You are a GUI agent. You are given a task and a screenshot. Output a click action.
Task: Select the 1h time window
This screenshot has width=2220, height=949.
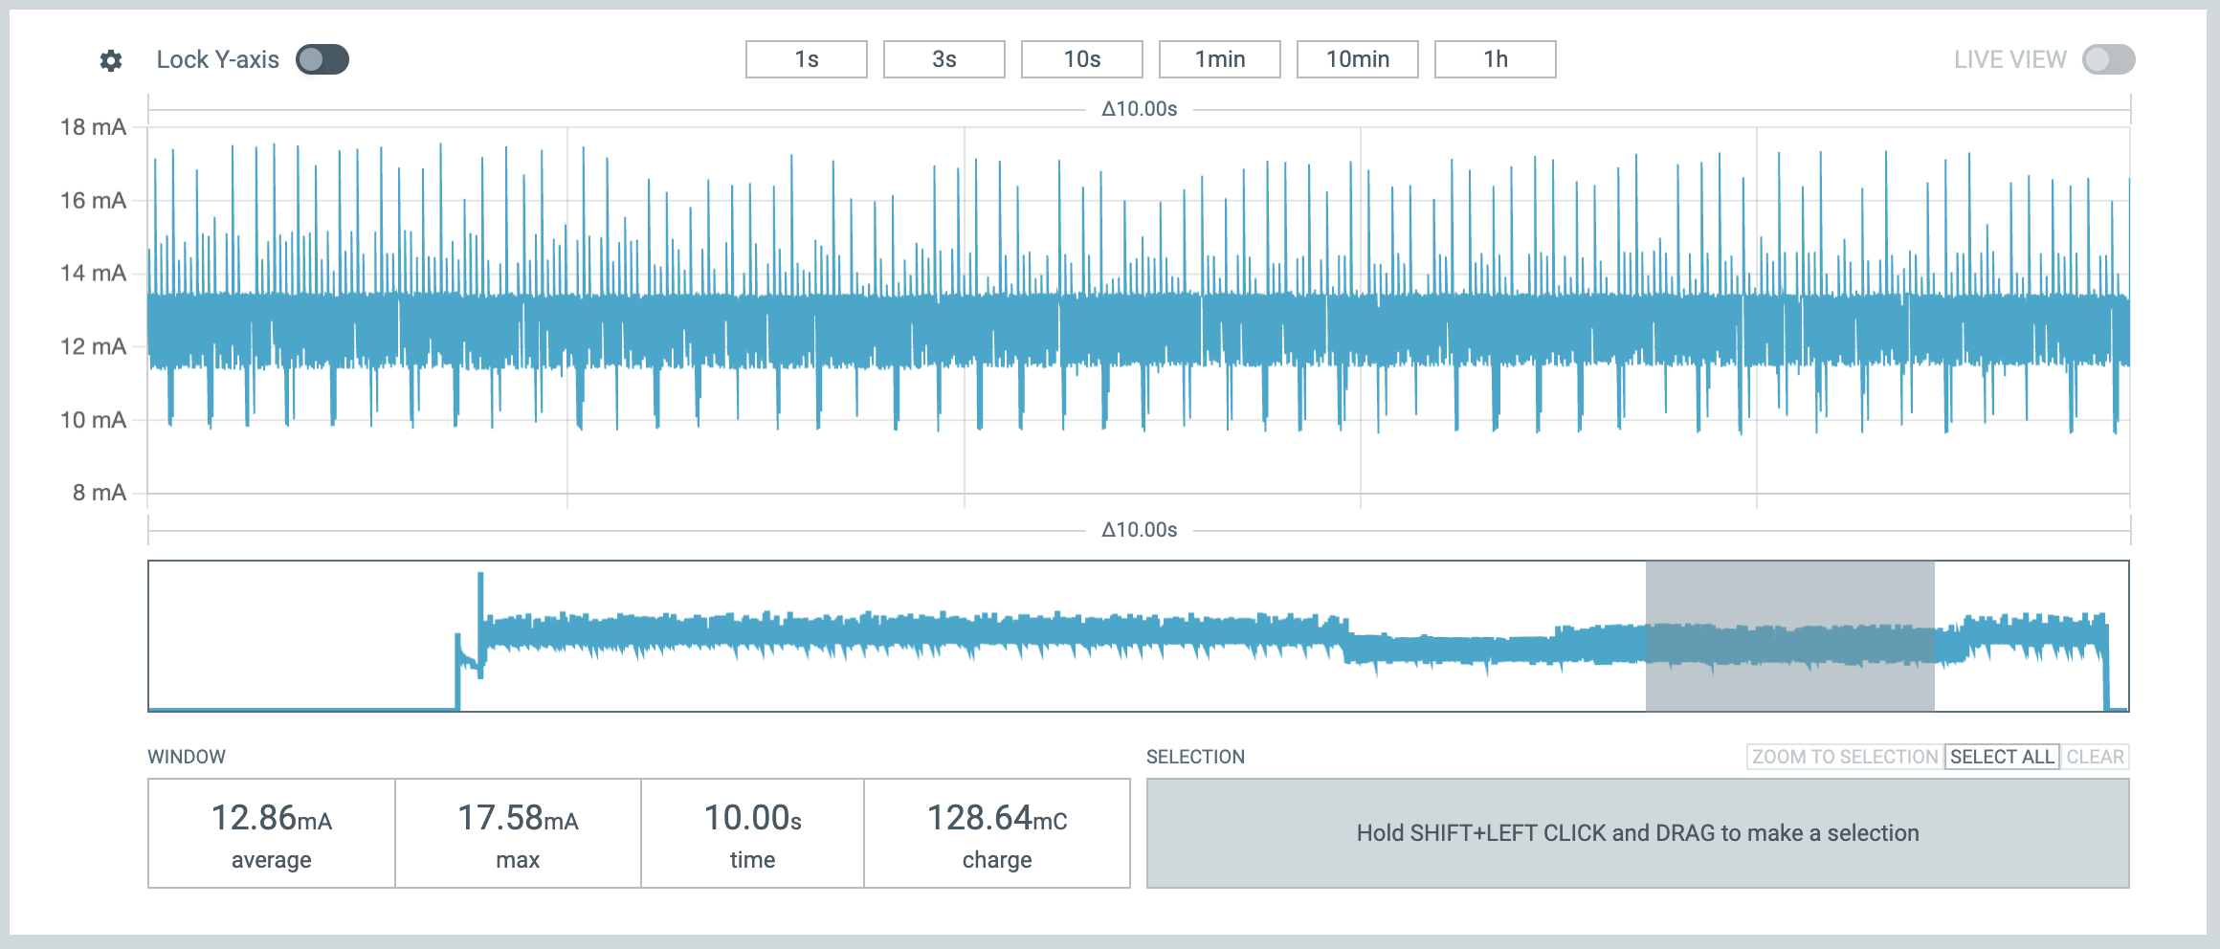click(1496, 59)
